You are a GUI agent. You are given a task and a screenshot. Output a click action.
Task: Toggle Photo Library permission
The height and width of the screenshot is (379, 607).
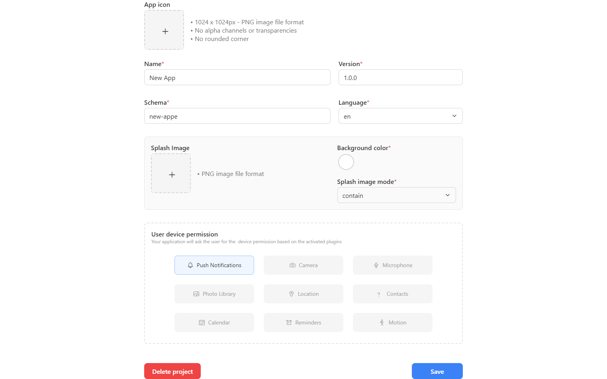(214, 294)
